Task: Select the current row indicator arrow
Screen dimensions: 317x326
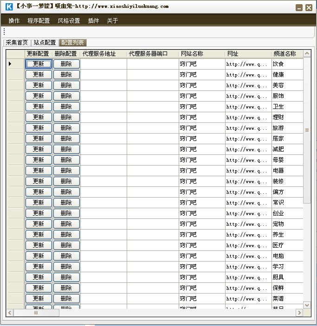Action: (10, 64)
